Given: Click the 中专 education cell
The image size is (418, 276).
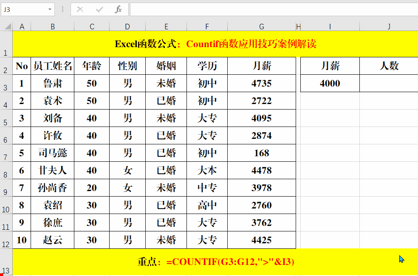Looking at the screenshot, I should tap(207, 188).
